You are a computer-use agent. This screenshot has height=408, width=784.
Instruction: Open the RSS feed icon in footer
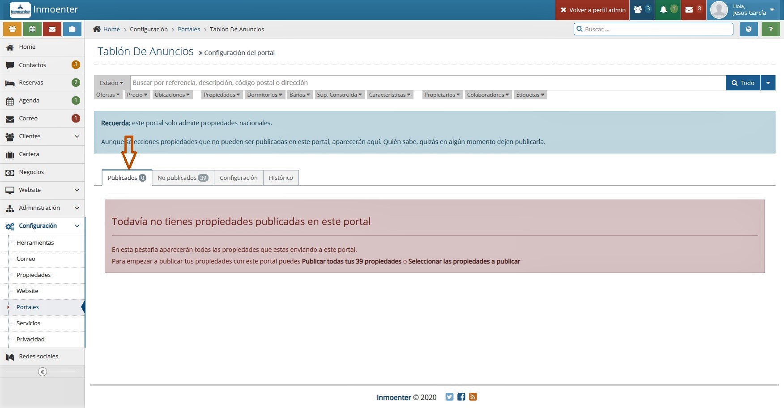tap(473, 397)
